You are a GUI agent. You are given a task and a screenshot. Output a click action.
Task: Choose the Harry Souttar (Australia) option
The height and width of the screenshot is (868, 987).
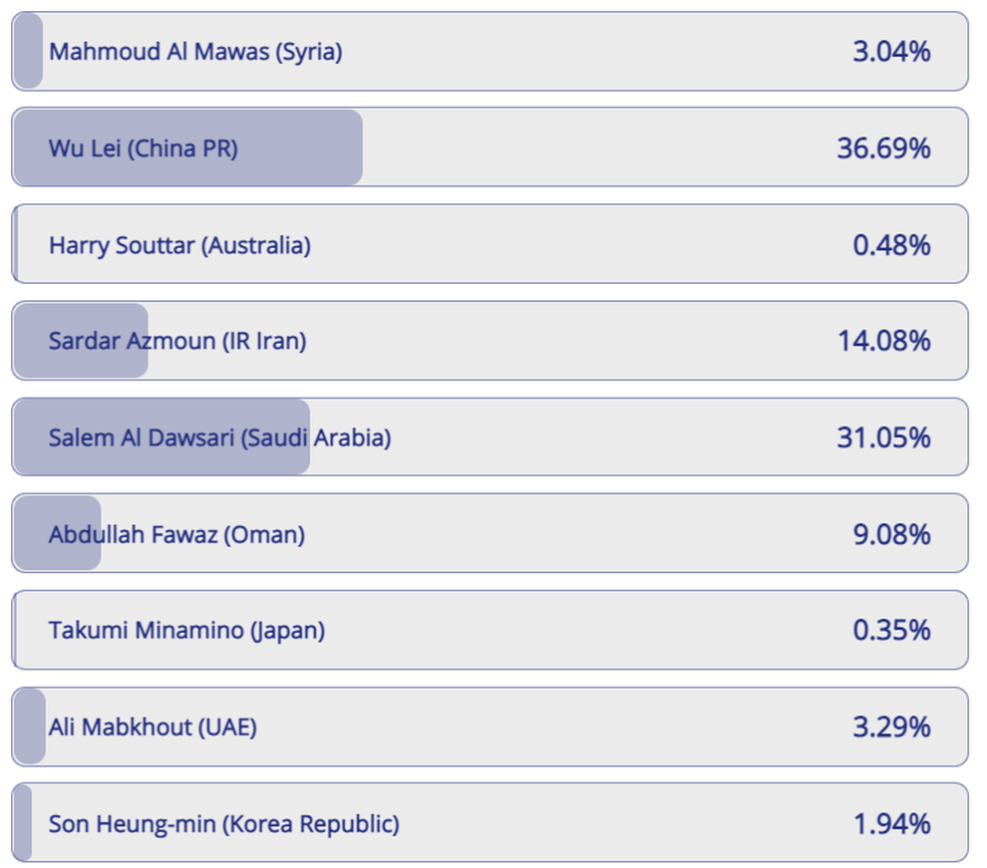179,245
